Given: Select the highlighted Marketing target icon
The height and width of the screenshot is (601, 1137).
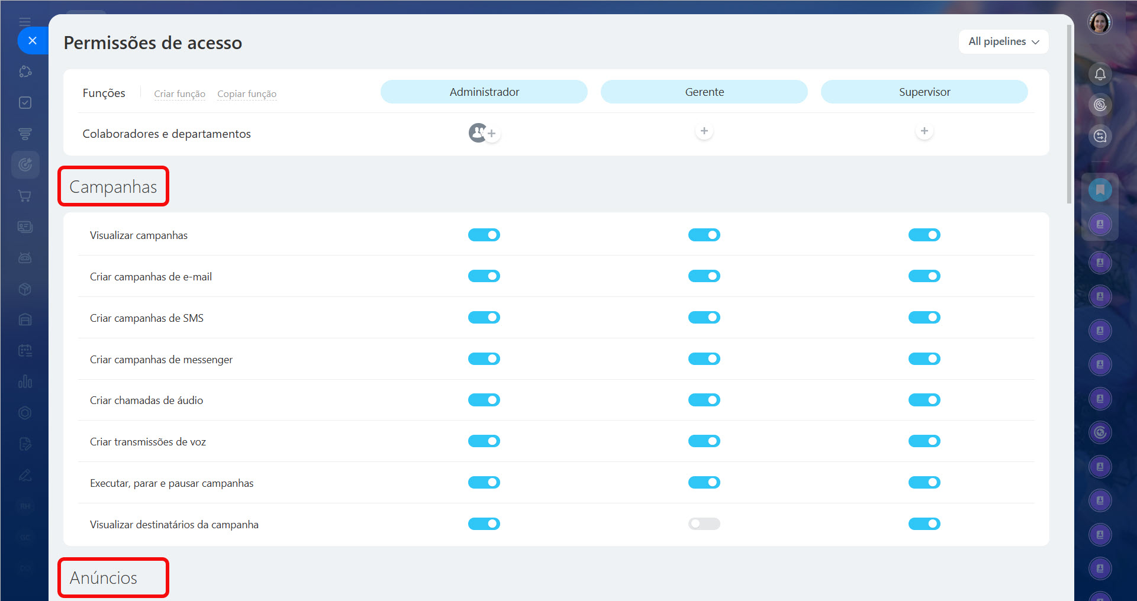Looking at the screenshot, I should 25,164.
